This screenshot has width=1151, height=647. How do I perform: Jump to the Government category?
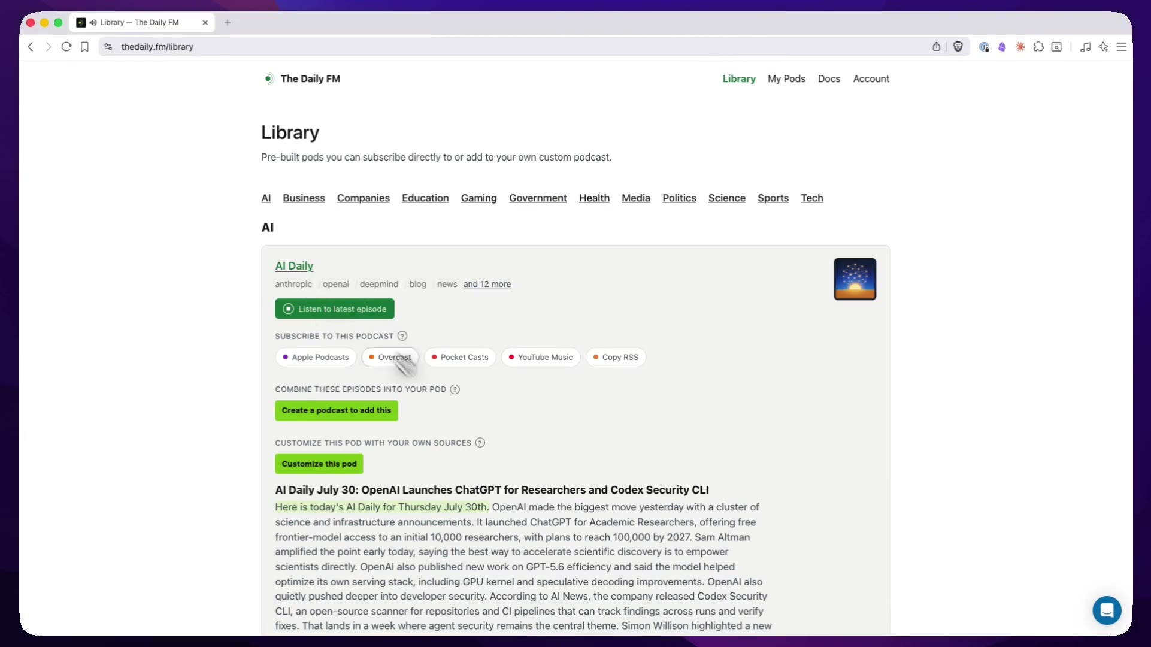[538, 198]
